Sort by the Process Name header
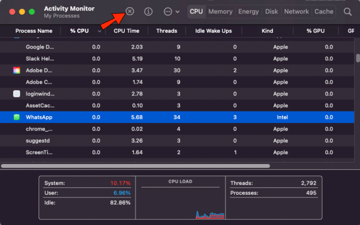360x225 pixels. click(x=34, y=31)
